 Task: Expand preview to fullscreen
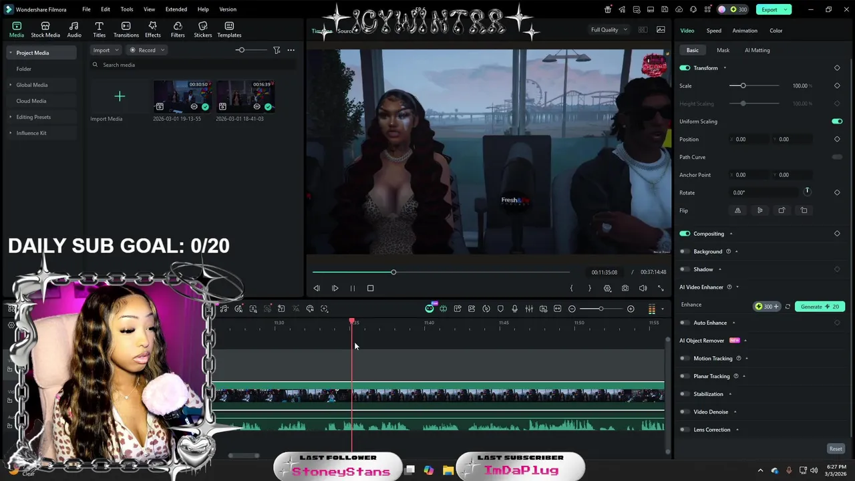pos(661,288)
